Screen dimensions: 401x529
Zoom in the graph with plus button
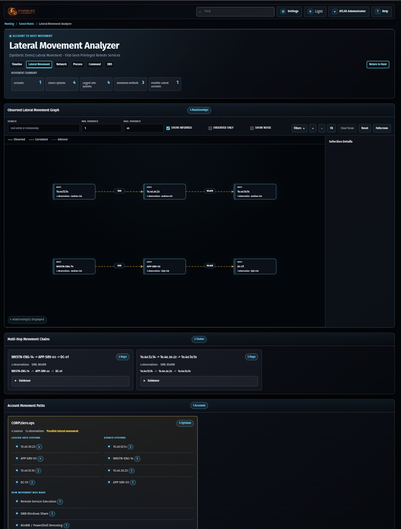(x=313, y=128)
